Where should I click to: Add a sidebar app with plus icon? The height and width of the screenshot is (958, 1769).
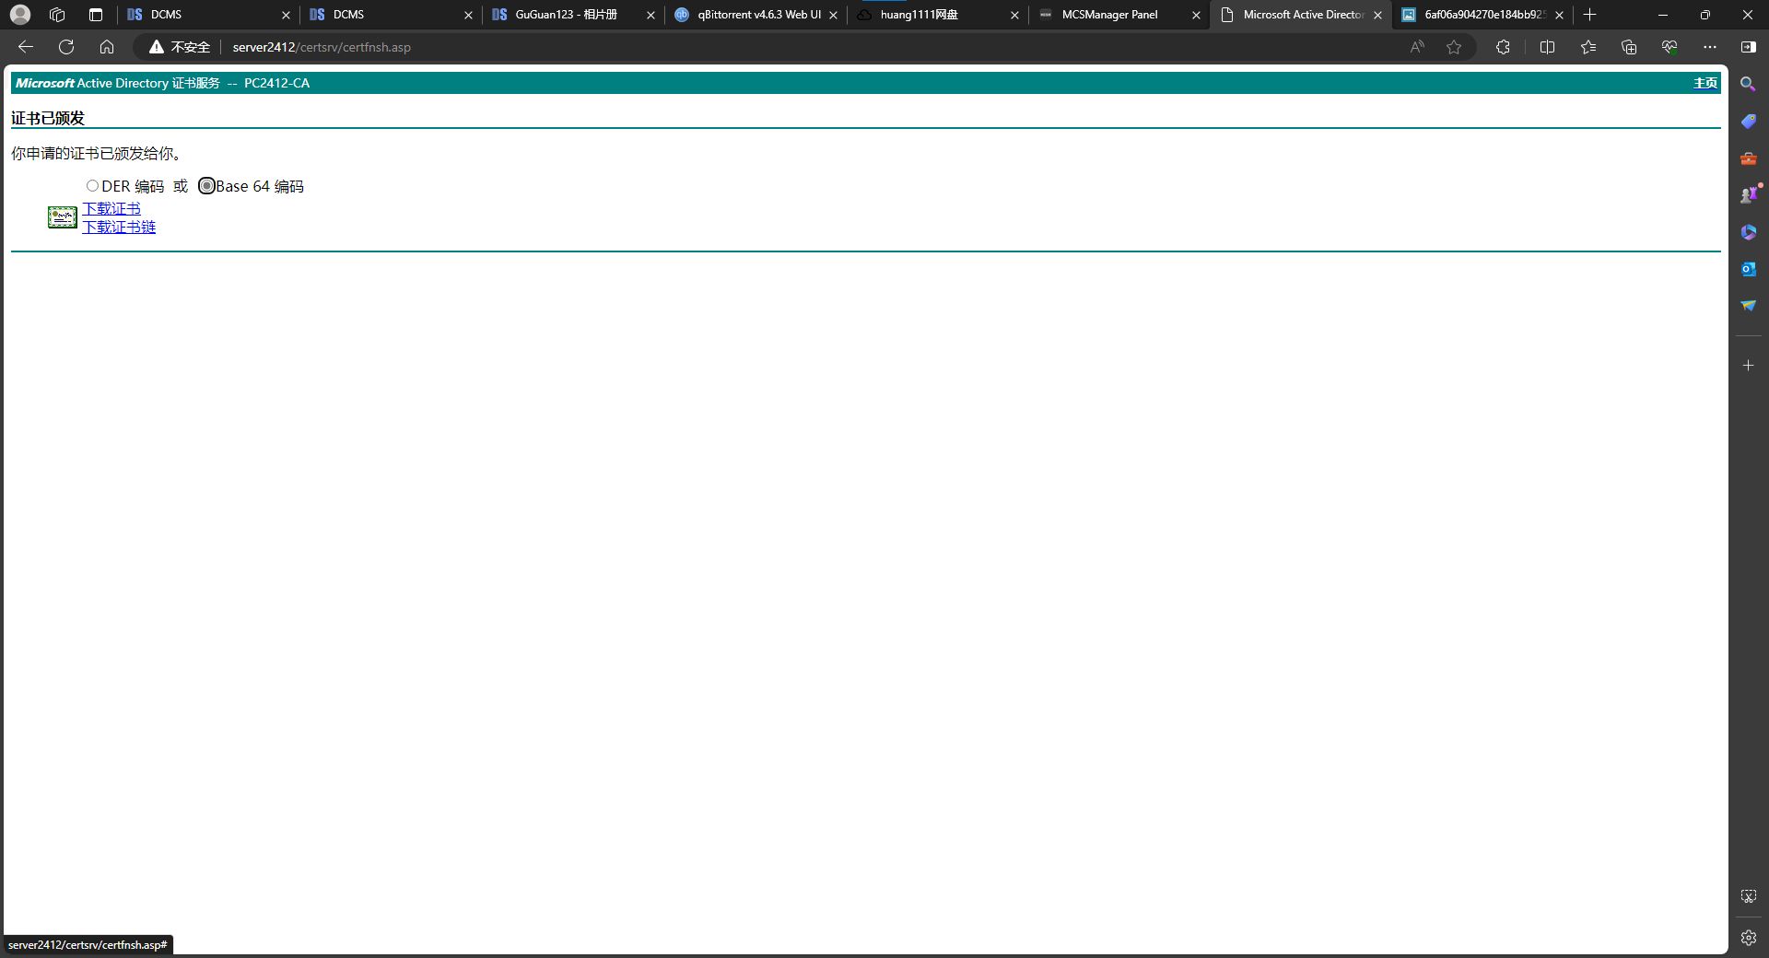coord(1748,366)
